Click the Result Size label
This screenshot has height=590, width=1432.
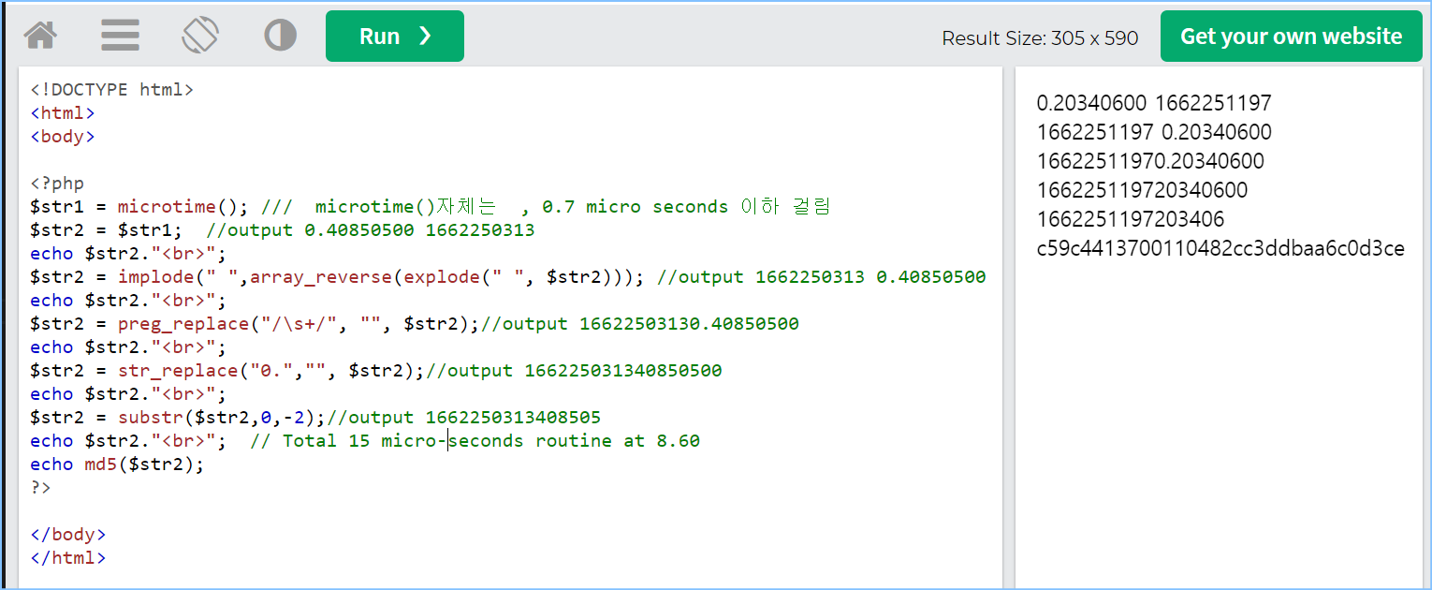(x=1040, y=37)
